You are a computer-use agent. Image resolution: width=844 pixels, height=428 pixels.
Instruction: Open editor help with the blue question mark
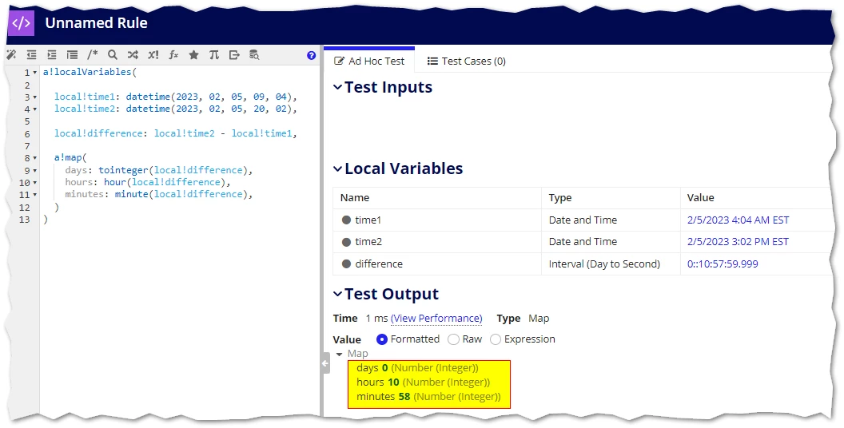(x=311, y=55)
